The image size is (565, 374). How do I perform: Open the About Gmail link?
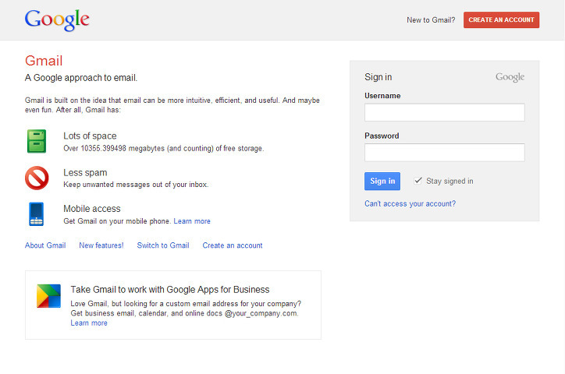click(45, 245)
